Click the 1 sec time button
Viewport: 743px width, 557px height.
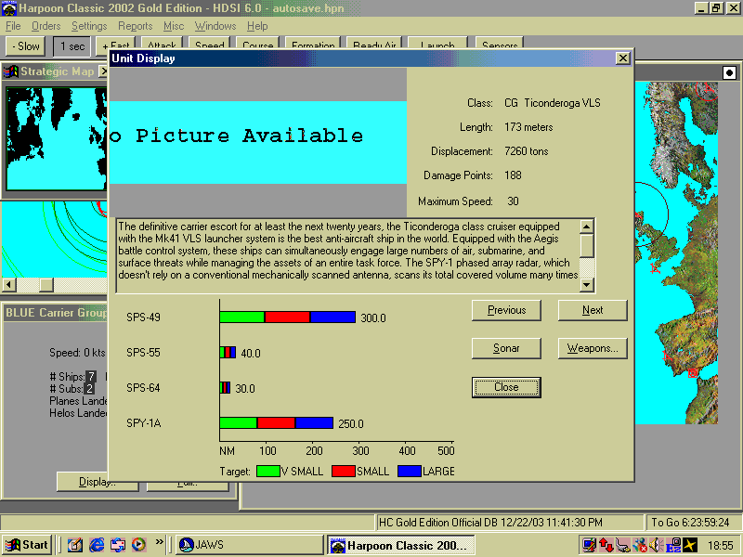point(72,46)
